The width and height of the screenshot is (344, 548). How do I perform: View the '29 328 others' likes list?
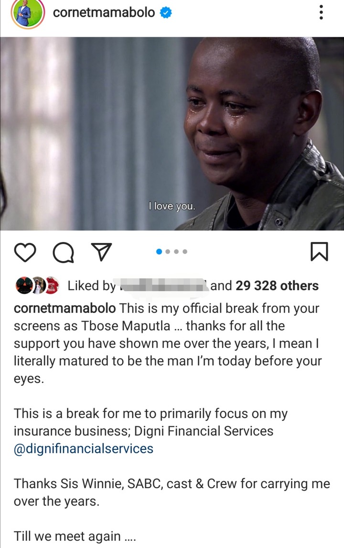point(277,285)
